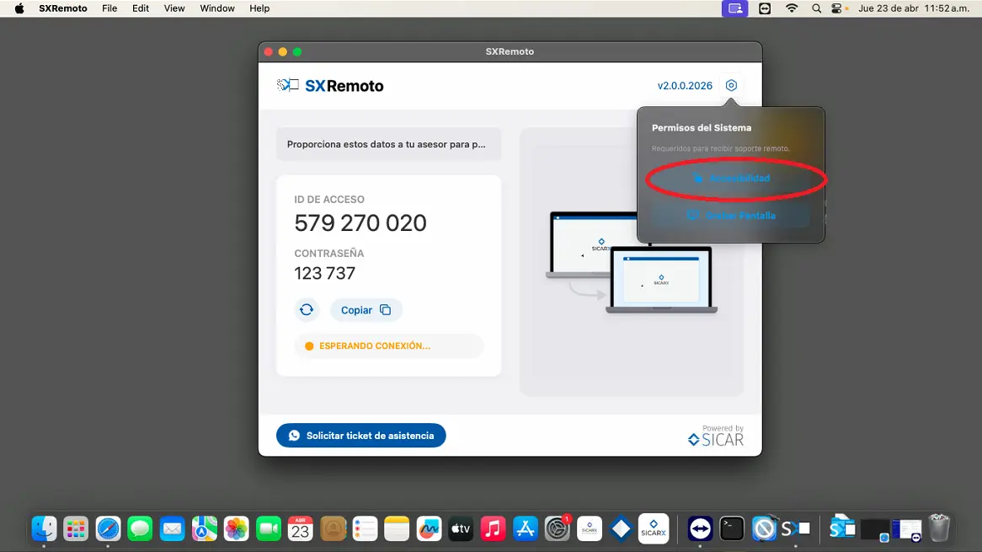Image resolution: width=982 pixels, height=552 pixels.
Task: Click the TeamViewer status icon in menu bar
Action: [x=765, y=8]
